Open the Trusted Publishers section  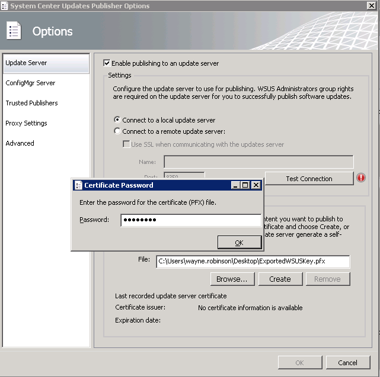pyautogui.click(x=46, y=103)
